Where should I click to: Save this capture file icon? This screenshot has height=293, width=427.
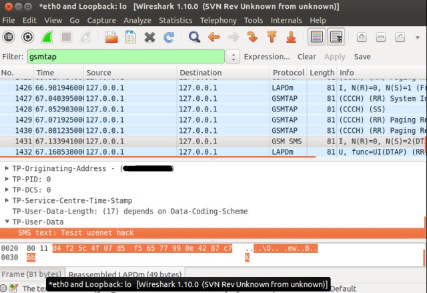tap(131, 37)
